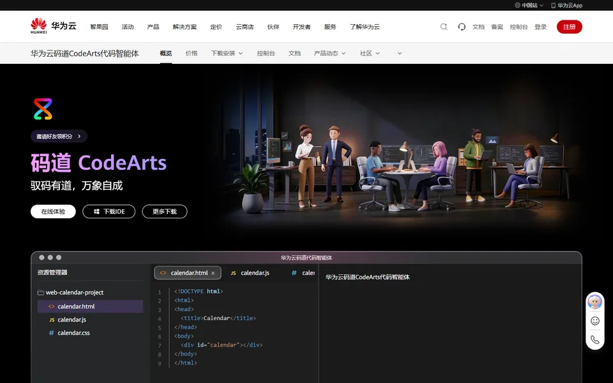Switch to the calendar.js editor tab
This screenshot has height=383, width=613.
coord(250,273)
